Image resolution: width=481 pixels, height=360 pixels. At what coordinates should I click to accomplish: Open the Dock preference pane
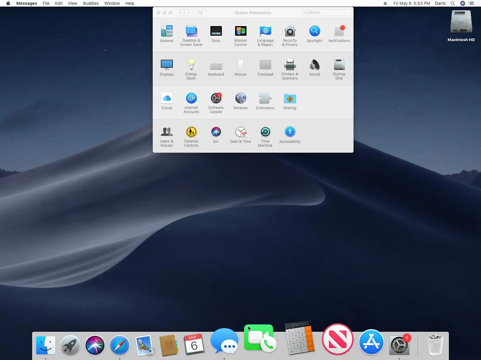tap(216, 34)
